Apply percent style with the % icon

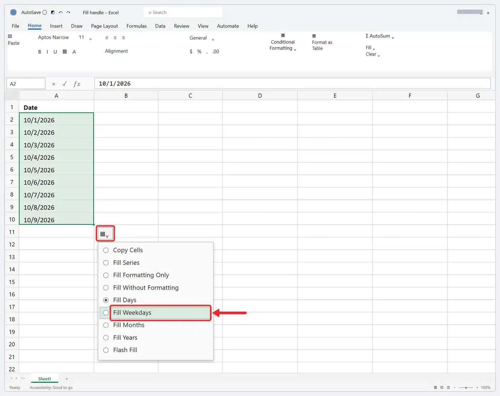199,52
